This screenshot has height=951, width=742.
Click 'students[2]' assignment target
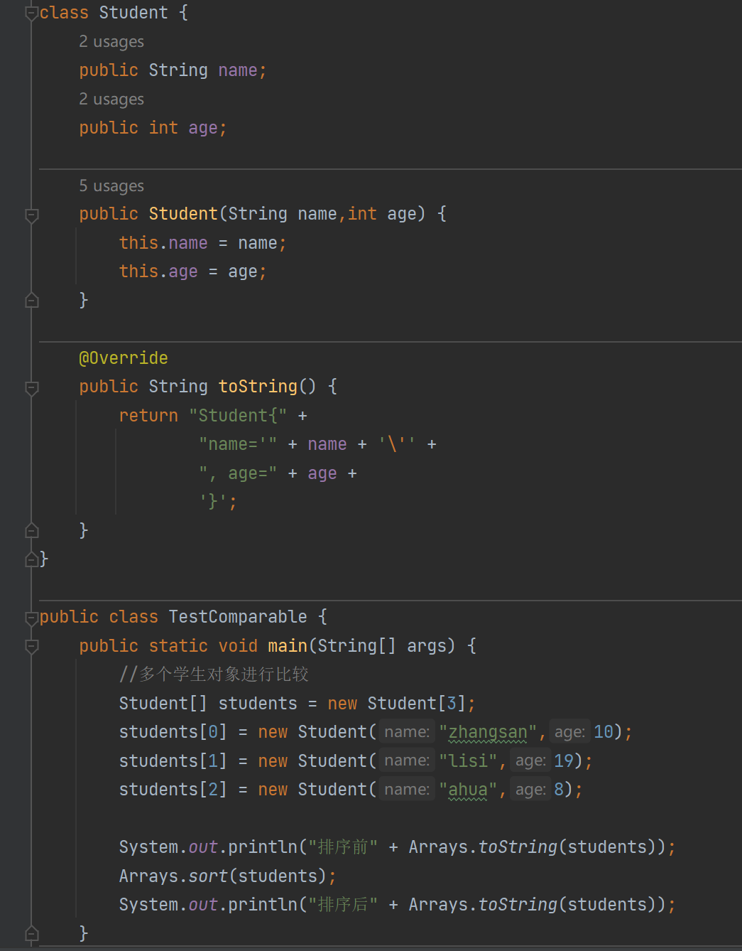point(173,790)
